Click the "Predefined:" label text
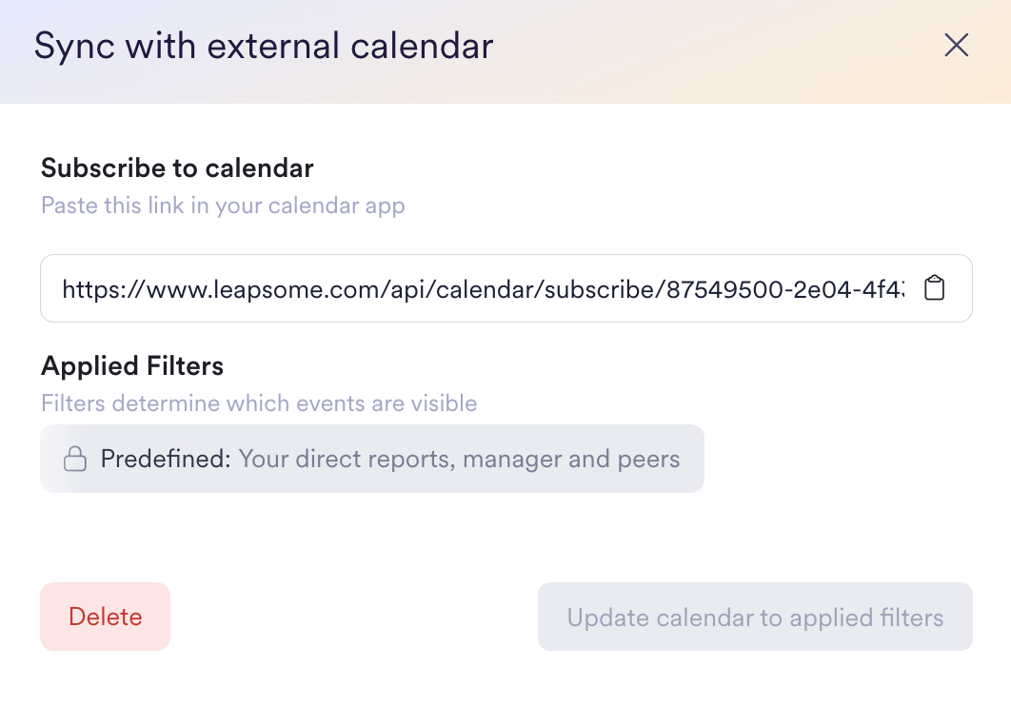The image size is (1011, 706). [166, 460]
